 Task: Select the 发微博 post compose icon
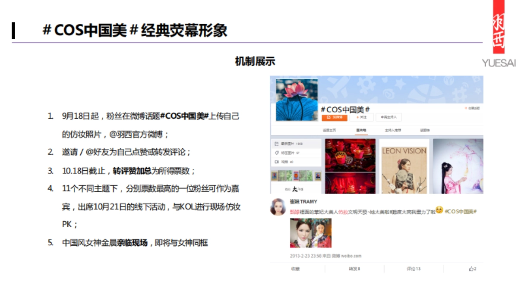point(328,116)
